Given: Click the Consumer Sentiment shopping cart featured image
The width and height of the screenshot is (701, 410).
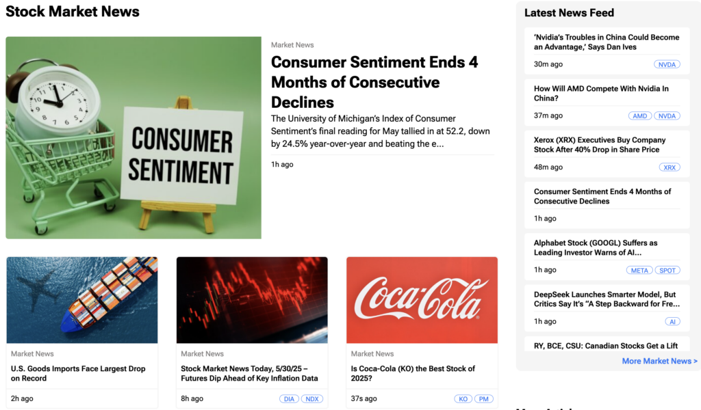Looking at the screenshot, I should [x=133, y=137].
